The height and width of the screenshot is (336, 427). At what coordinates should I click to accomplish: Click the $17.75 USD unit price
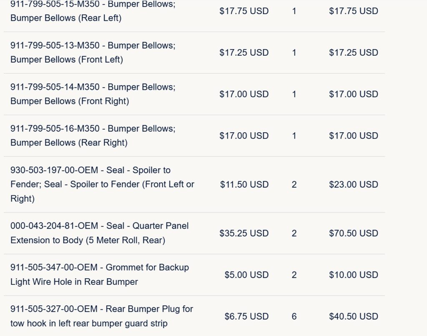244,11
